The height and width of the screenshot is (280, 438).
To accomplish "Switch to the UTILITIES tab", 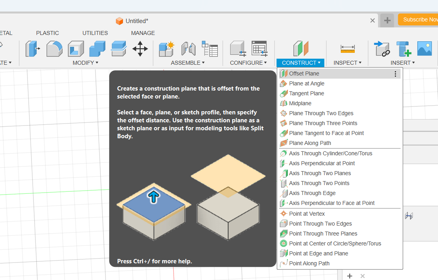I will (x=95, y=33).
